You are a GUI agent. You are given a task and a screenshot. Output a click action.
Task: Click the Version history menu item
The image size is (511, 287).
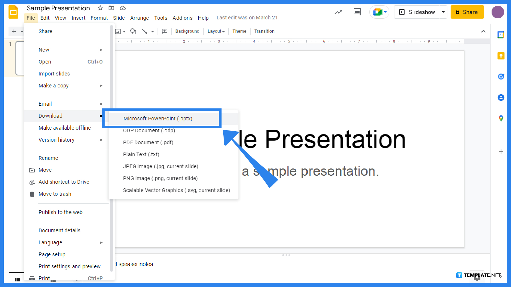pos(56,140)
